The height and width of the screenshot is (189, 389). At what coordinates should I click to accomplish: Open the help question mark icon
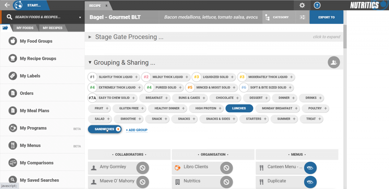[x=317, y=5]
